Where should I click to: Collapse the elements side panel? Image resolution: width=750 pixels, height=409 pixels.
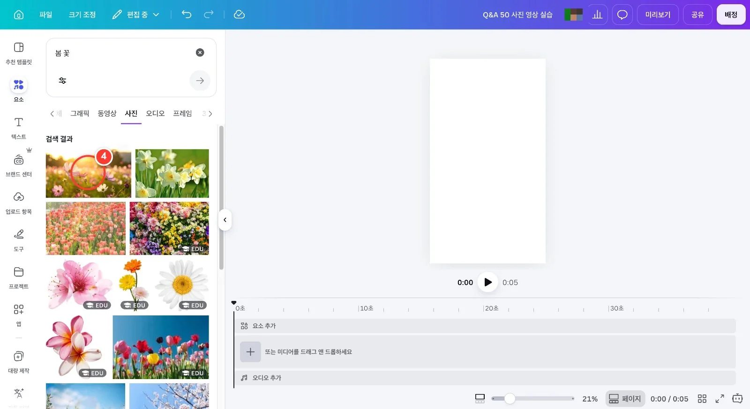225,220
